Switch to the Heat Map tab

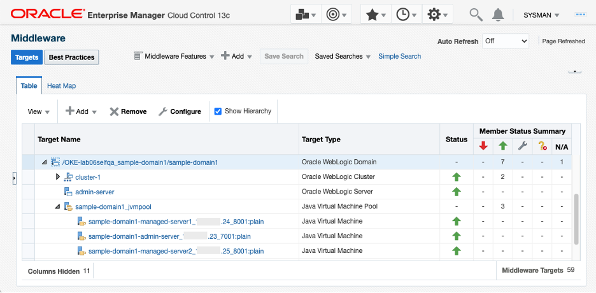(x=62, y=86)
